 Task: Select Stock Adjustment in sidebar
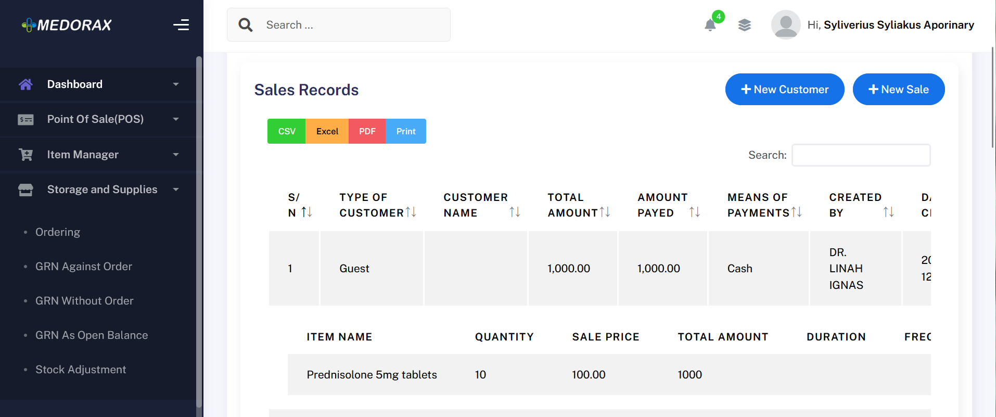click(81, 370)
